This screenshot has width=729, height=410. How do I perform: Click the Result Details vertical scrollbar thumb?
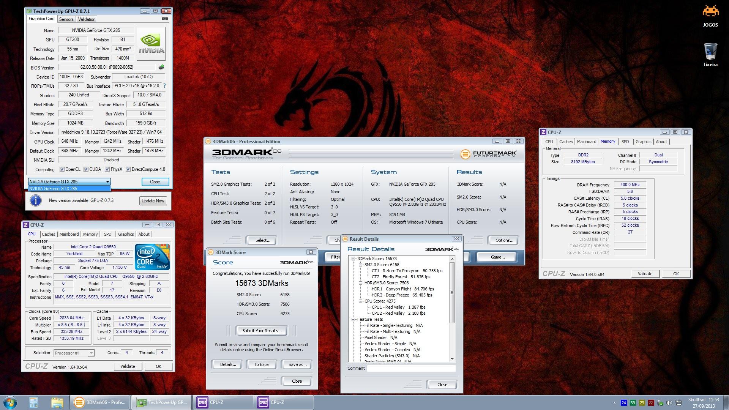[x=452, y=292]
